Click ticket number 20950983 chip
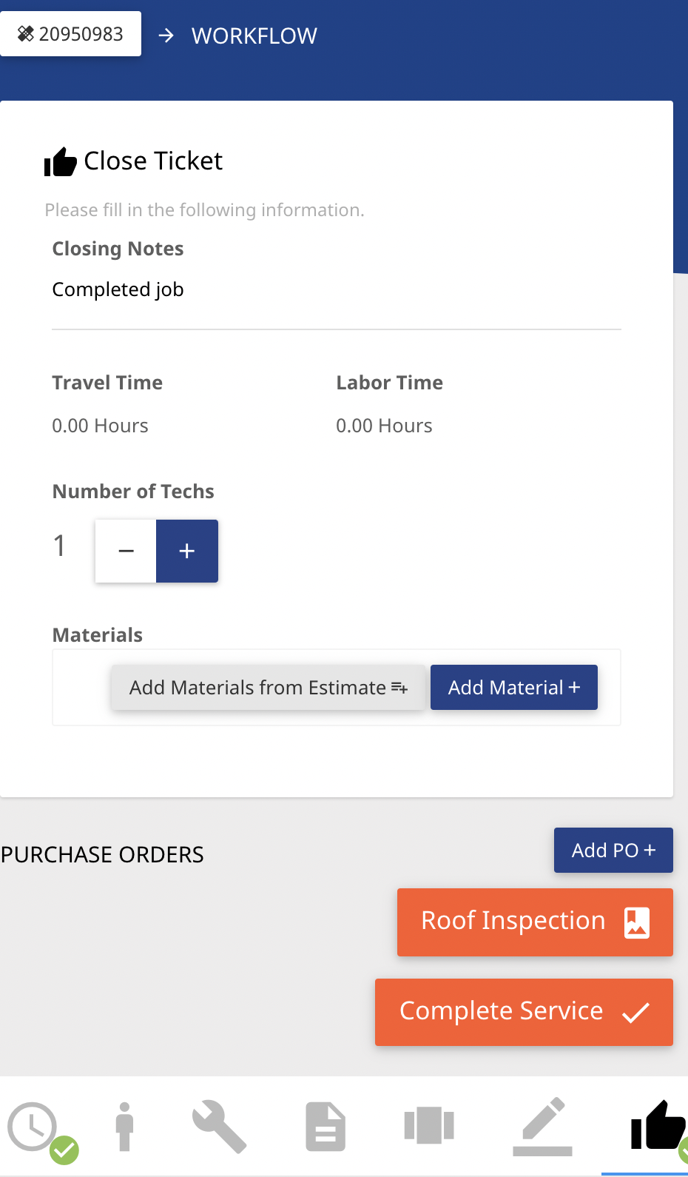 (x=70, y=33)
